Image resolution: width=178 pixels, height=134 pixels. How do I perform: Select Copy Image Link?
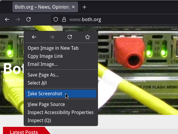pos(45,56)
